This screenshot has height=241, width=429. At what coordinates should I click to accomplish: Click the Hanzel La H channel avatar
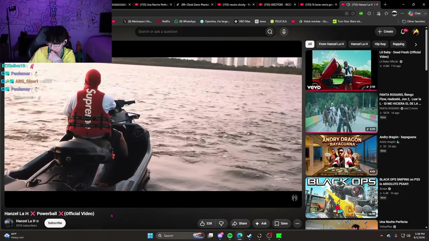(9, 223)
